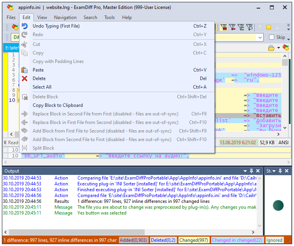Open the Navigation menu
The image size is (294, 246).
[x=65, y=17]
